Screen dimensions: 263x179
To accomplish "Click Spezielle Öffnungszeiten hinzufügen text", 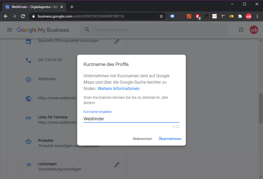I will click(x=68, y=41).
